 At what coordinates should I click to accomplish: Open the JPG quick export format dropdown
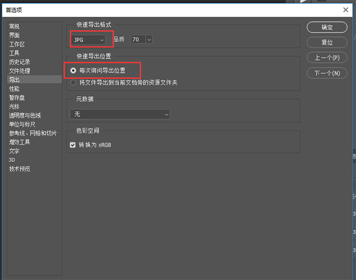tap(88, 40)
